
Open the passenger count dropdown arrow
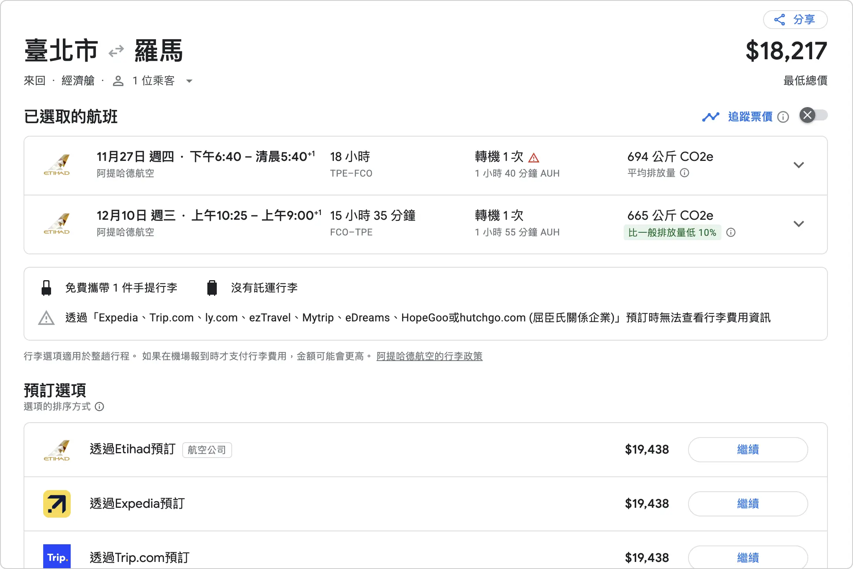click(189, 81)
